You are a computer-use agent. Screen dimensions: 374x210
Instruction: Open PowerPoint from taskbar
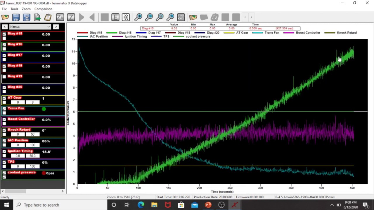pyautogui.click(x=208, y=205)
